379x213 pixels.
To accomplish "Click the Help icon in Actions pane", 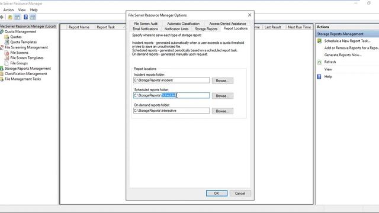I will click(319, 76).
